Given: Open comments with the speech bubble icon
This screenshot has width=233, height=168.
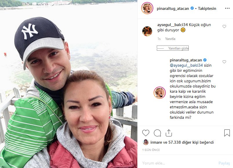Looking at the screenshot, I should click(x=157, y=133).
